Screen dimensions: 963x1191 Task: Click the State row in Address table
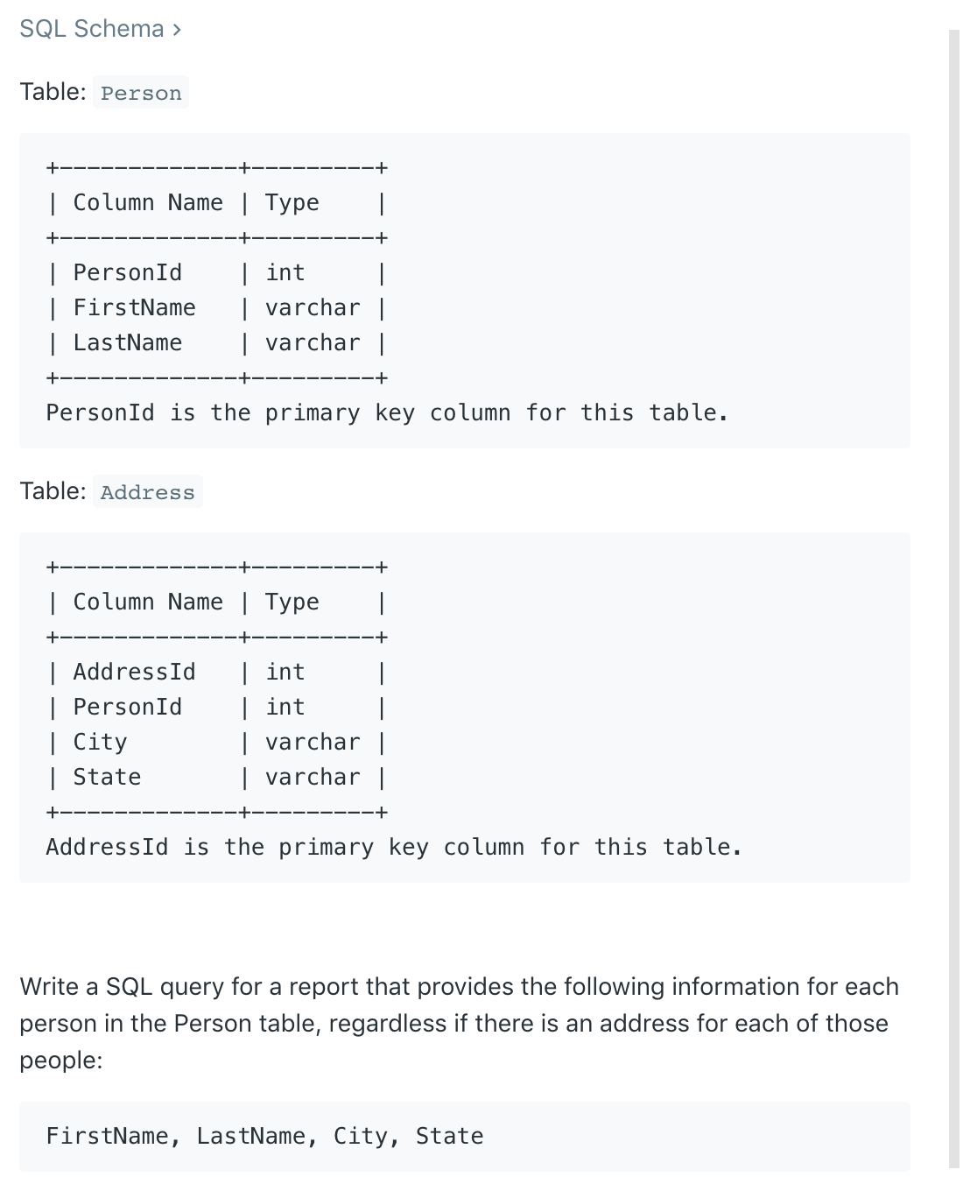(216, 778)
